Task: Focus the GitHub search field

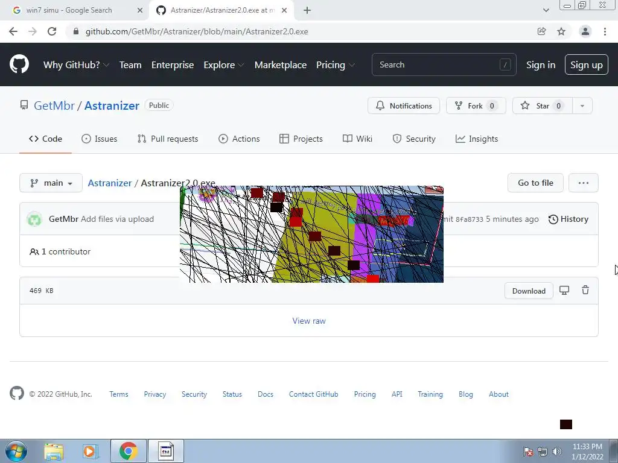Action: click(444, 65)
